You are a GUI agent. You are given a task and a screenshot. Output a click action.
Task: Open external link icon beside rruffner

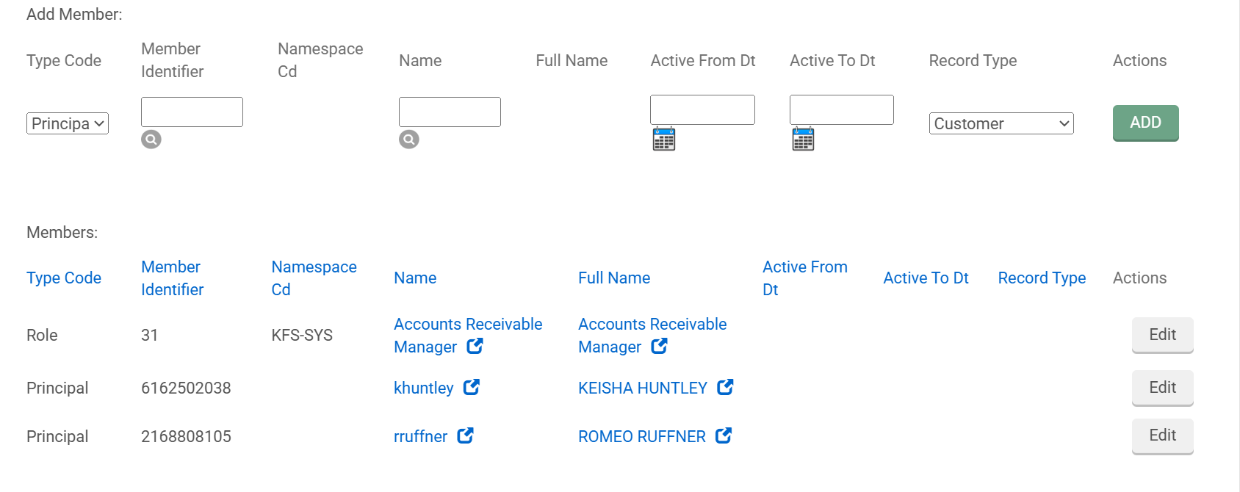465,435
